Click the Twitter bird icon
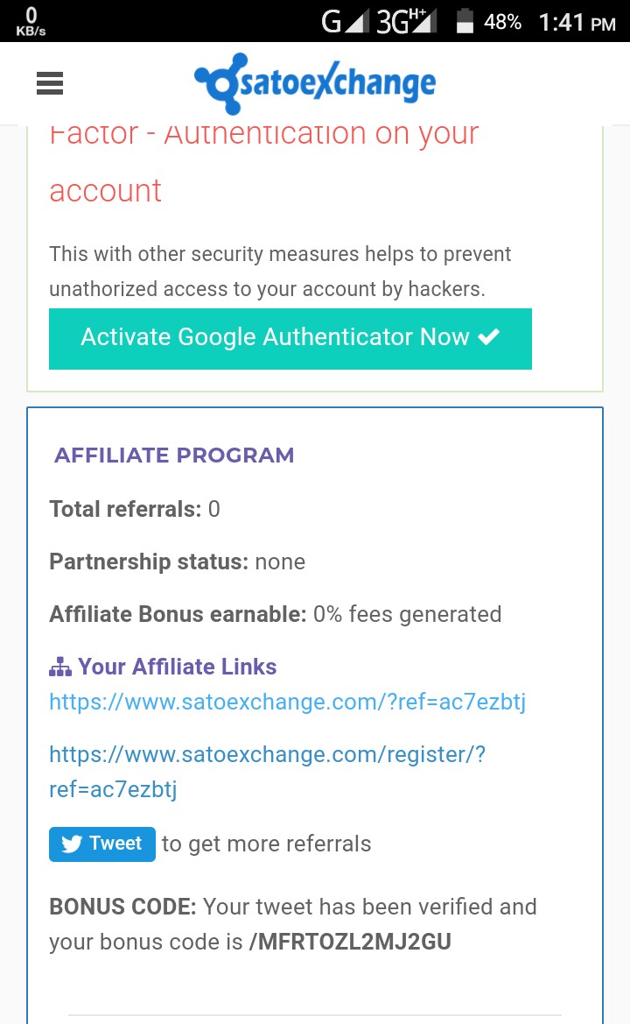630x1024 pixels. (x=73, y=844)
